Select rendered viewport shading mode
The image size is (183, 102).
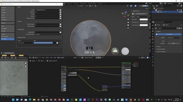pyautogui.click(x=148, y=6)
